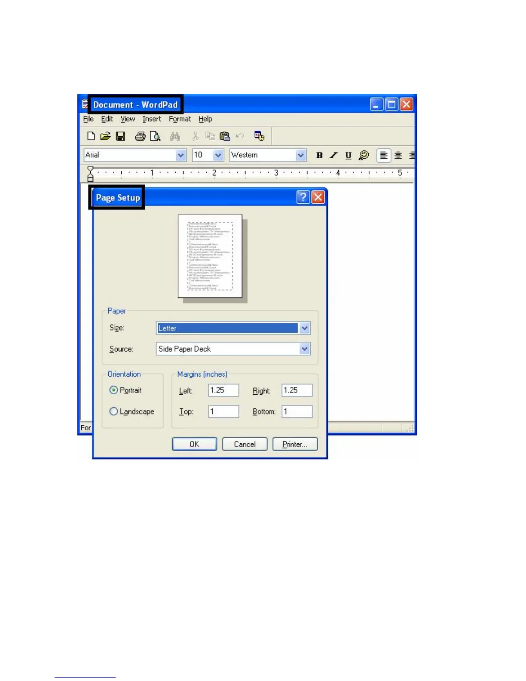
Task: Open the Help menu
Action: 205,119
